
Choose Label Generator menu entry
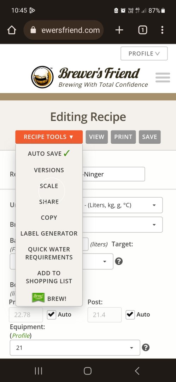49,233
